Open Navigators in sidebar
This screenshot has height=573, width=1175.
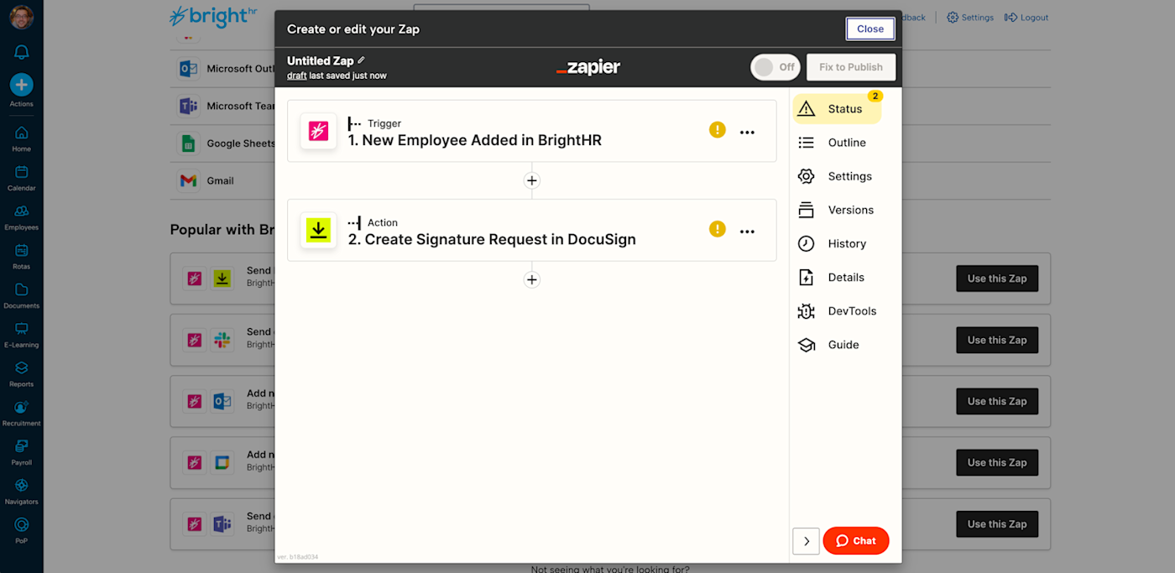tap(21, 491)
